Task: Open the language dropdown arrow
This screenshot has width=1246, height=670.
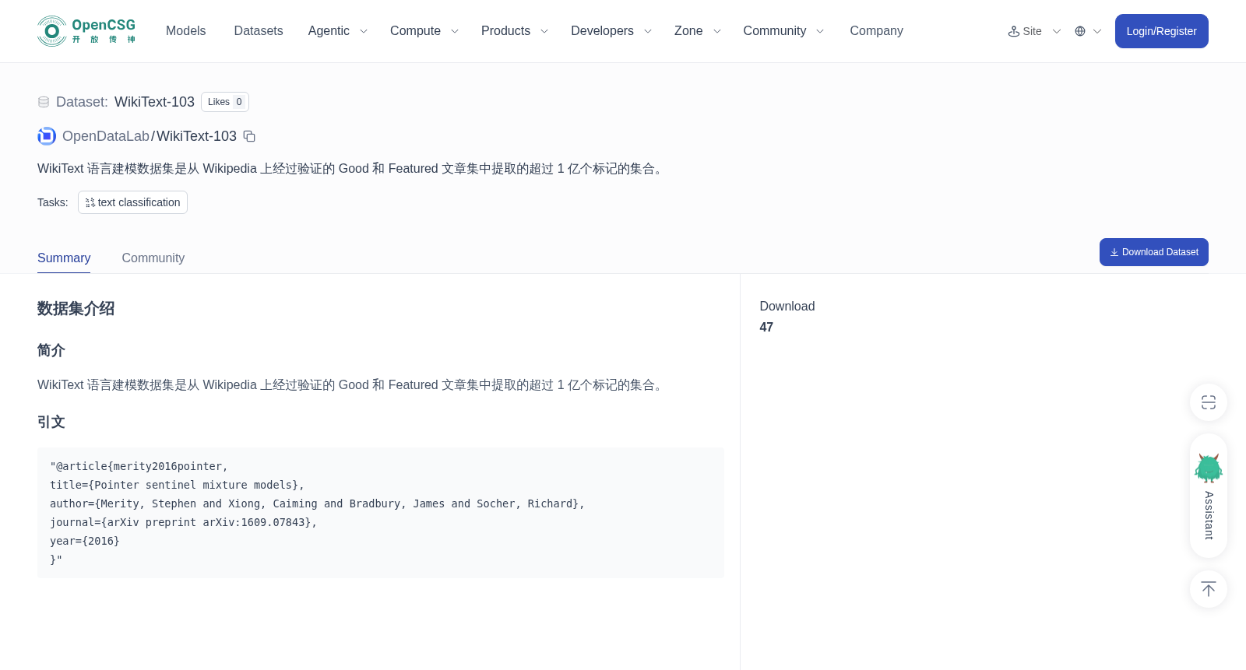Action: pos(1097,31)
